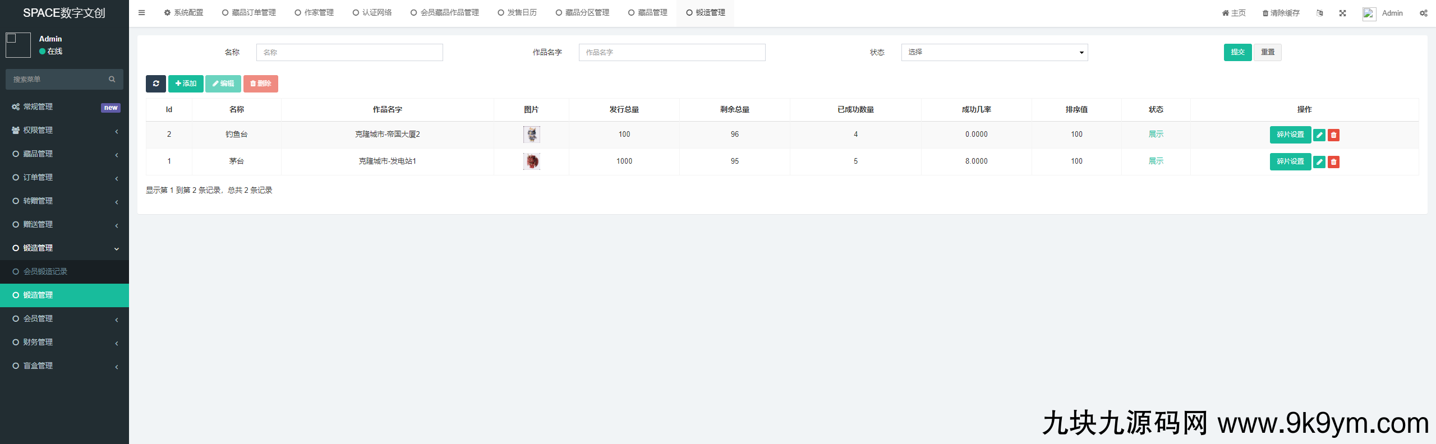The width and height of the screenshot is (1436, 444).
Task: Toggle the 展示 status for 钓鱼台 row
Action: pos(1156,135)
